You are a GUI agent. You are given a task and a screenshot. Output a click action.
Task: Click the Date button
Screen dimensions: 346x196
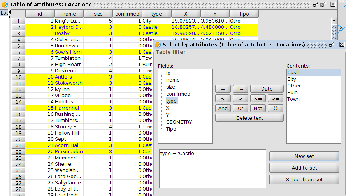pos(267,89)
